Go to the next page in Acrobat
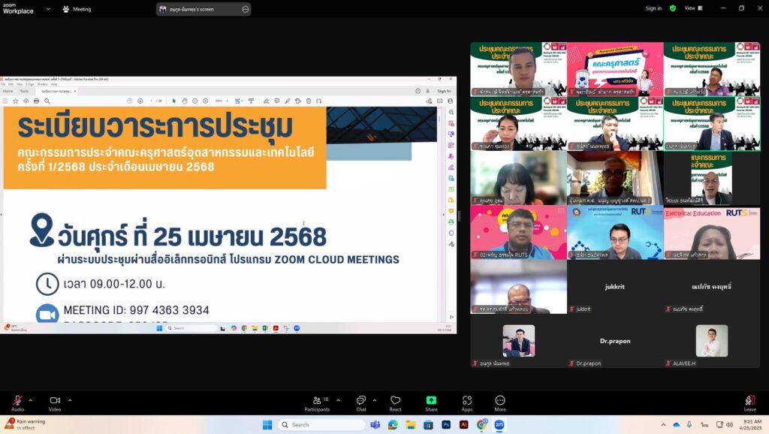The width and height of the screenshot is (769, 434). (x=140, y=101)
